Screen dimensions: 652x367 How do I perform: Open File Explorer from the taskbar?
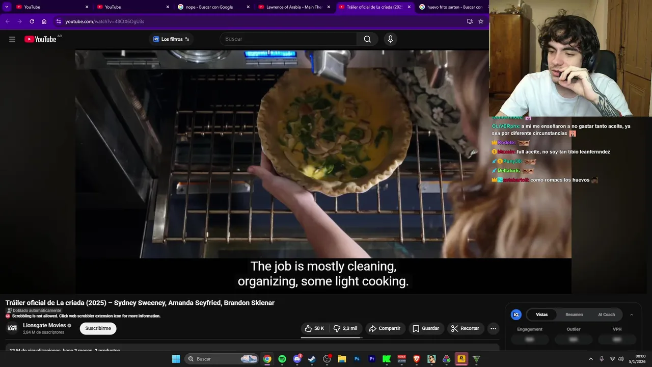pyautogui.click(x=342, y=359)
